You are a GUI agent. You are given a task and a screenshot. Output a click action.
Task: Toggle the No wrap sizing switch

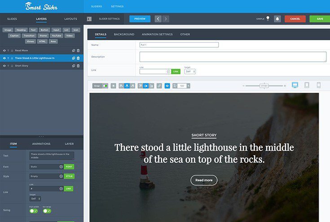click(x=47, y=211)
